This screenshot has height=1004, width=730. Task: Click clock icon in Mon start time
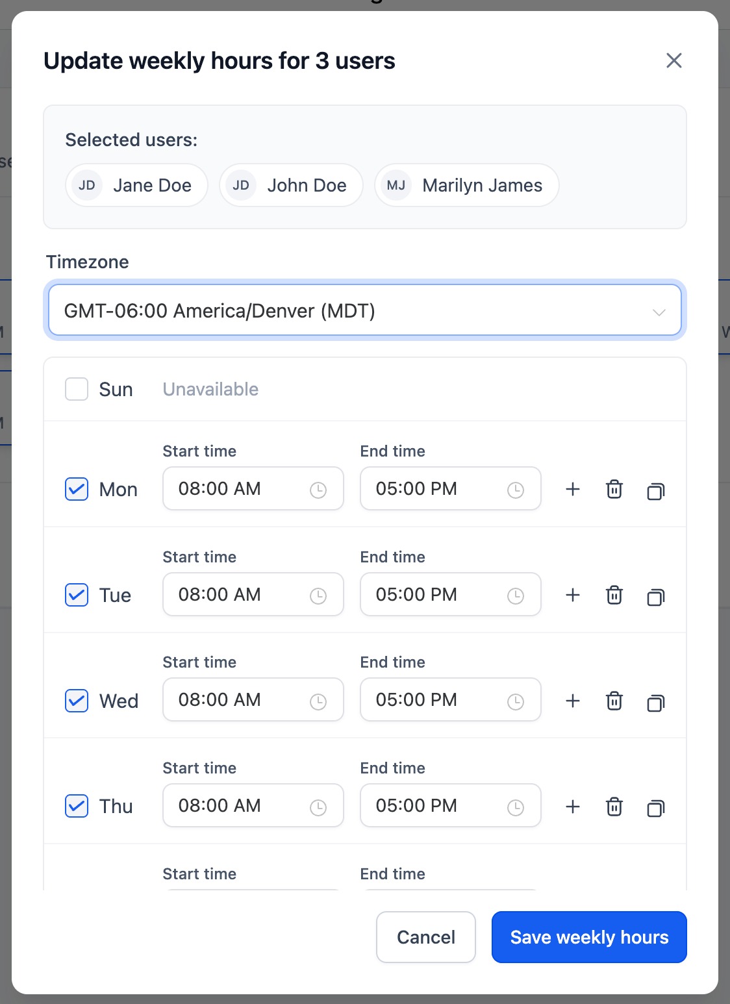318,490
